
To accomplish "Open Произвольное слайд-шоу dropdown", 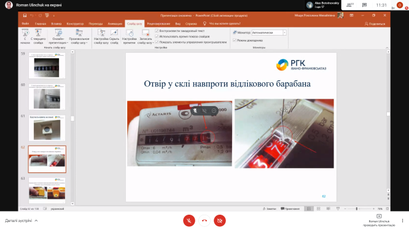I will (79, 36).
